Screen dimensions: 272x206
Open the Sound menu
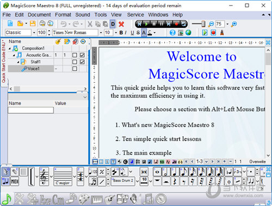click(x=83, y=15)
